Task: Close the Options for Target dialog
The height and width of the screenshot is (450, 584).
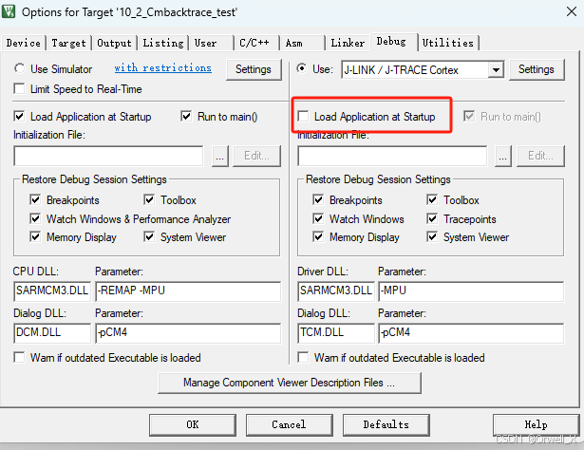Action: (572, 11)
